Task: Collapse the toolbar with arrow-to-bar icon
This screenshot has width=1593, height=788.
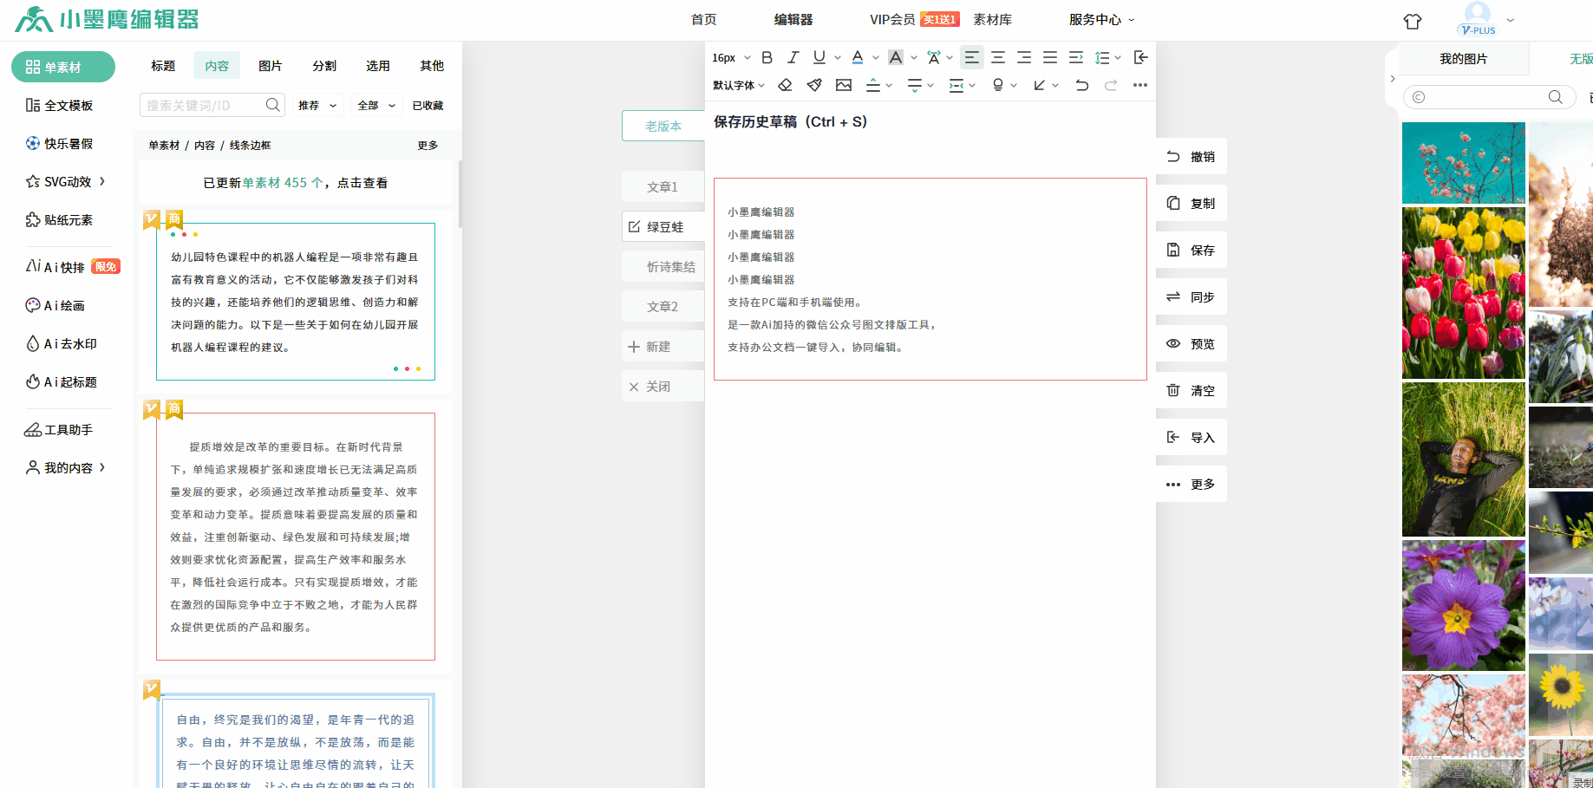Action: tap(1141, 57)
